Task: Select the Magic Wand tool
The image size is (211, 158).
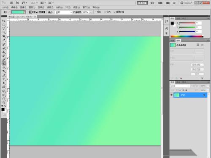Action: click(4, 33)
